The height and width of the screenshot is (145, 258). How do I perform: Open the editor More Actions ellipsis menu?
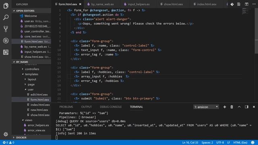tap(254, 4)
